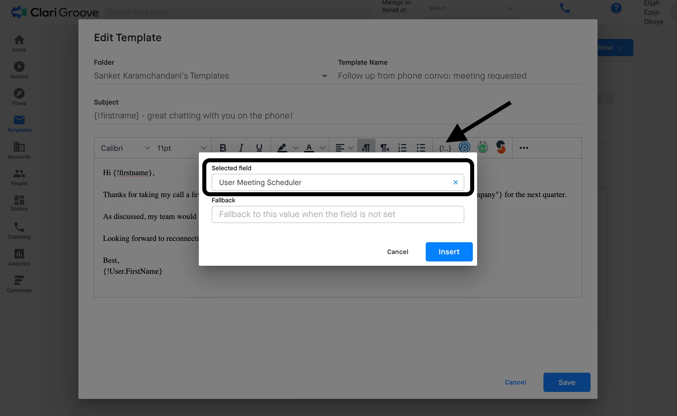Click the green and orange S toolbar icon
This screenshot has height=416, width=677.
click(501, 147)
